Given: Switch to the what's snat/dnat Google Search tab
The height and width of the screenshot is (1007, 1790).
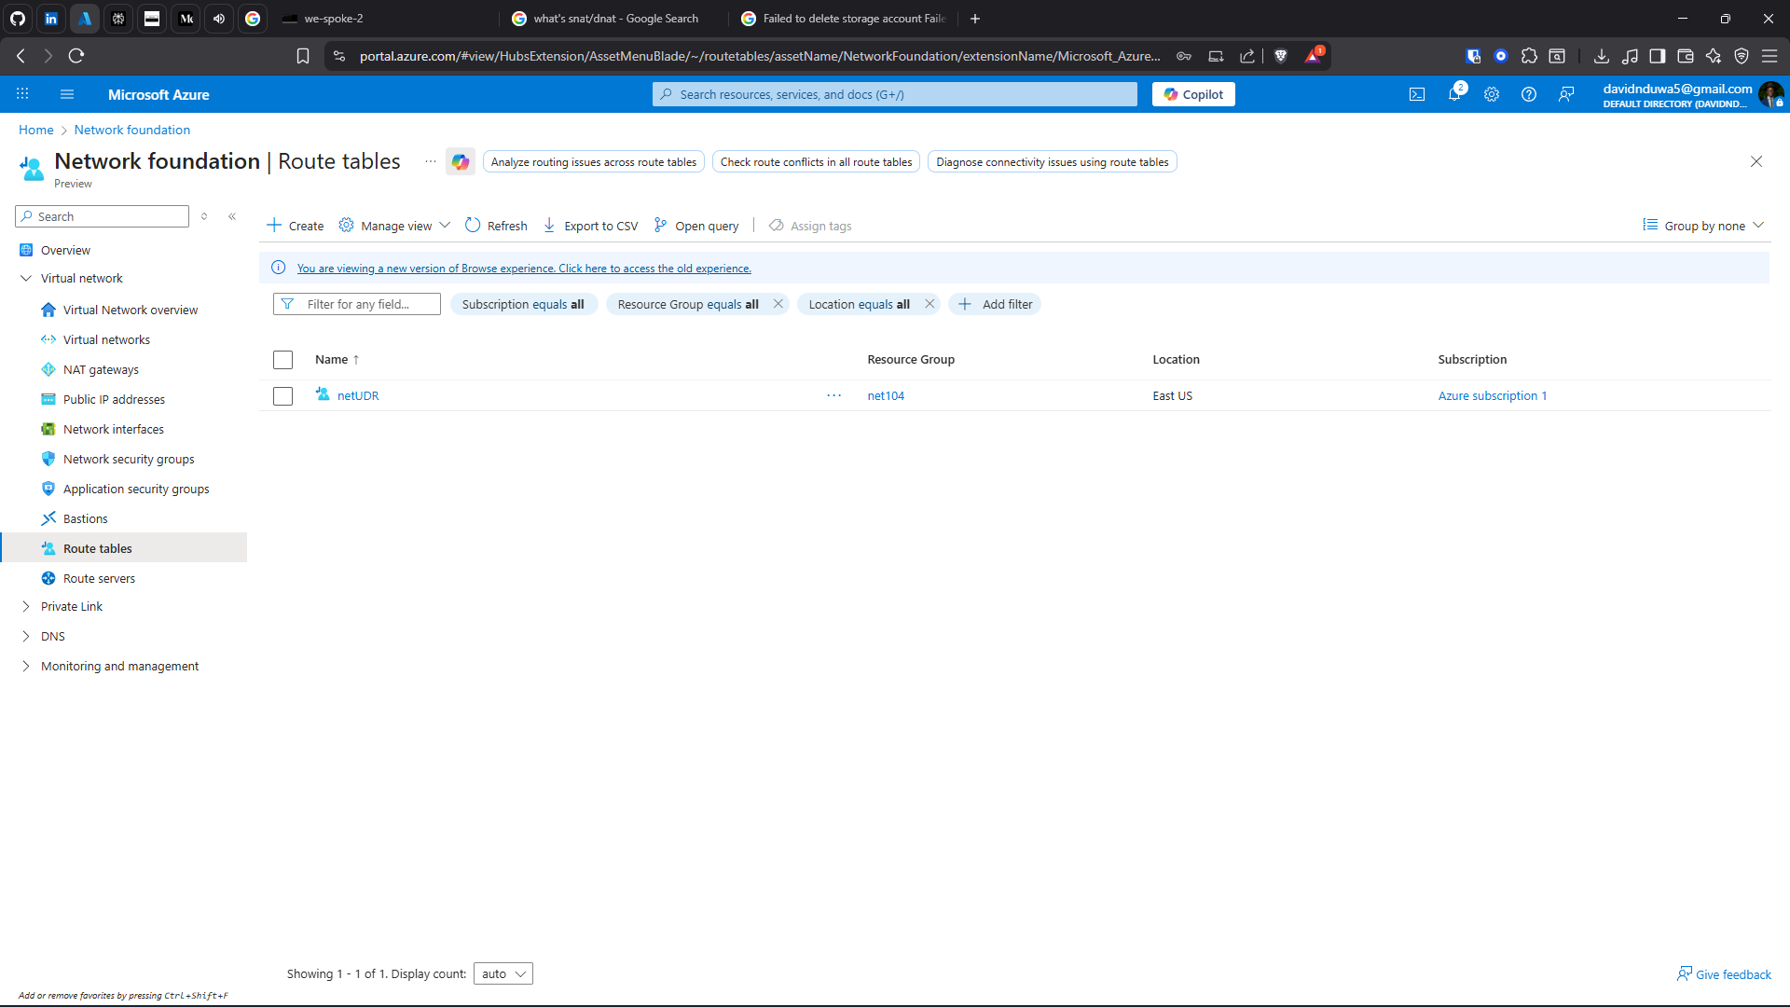Looking at the screenshot, I should coord(615,19).
